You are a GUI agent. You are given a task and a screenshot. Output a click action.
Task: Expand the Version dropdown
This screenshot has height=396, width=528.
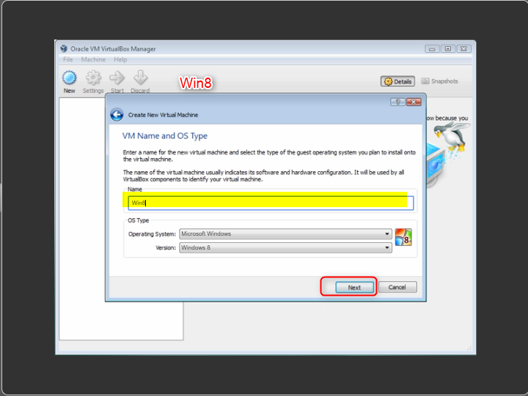coord(285,247)
